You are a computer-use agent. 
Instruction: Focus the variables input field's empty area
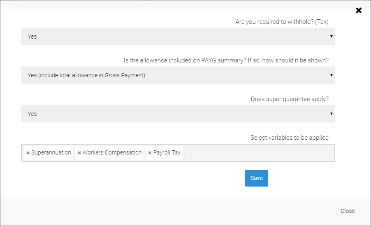(x=259, y=153)
